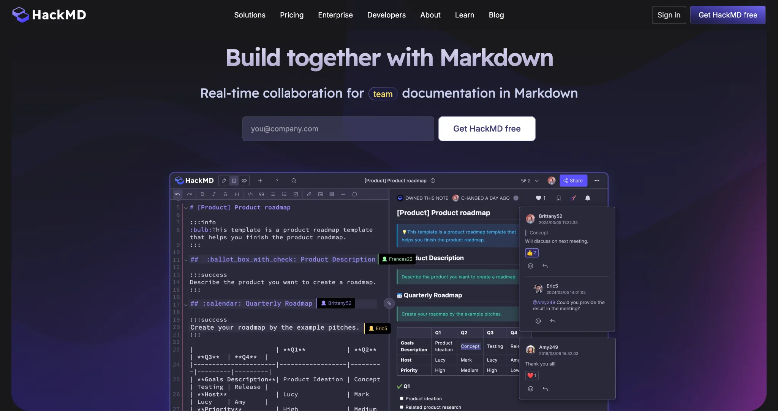Open the Pricing page from the navigation
This screenshot has height=411, width=778.
point(291,15)
